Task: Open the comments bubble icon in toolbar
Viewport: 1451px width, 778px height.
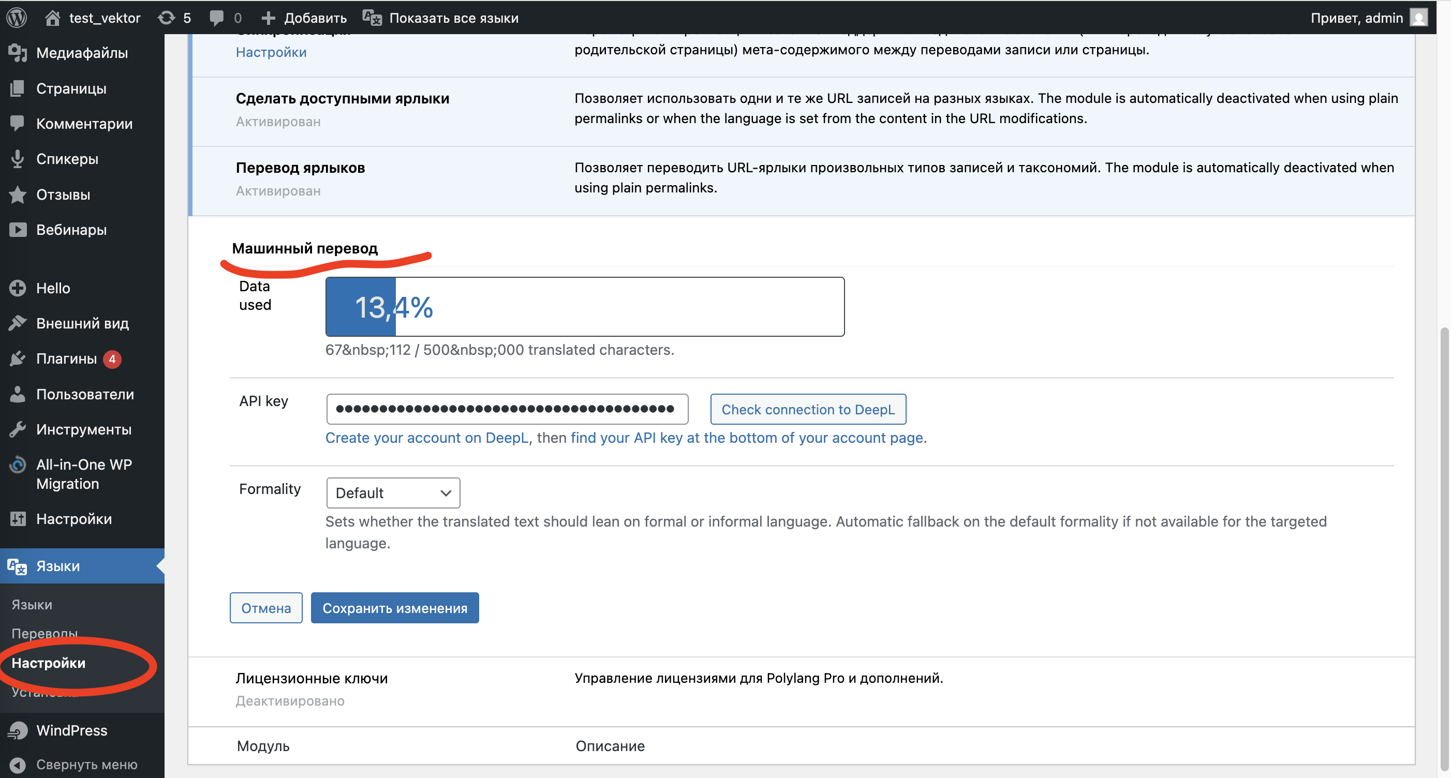Action: (x=216, y=18)
